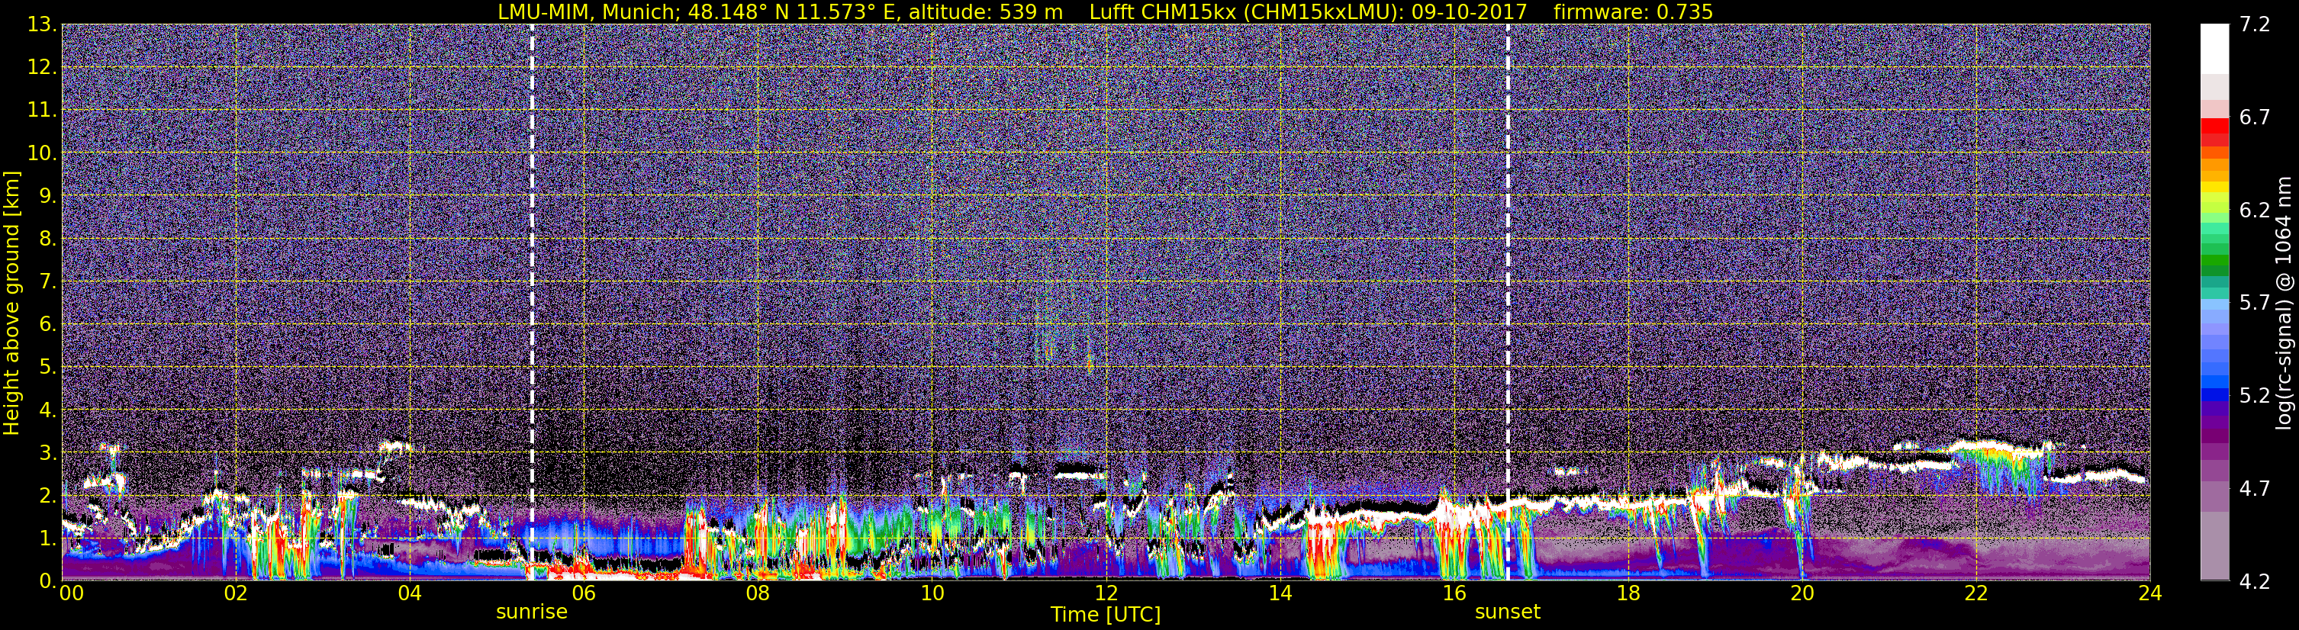Image resolution: width=2299 pixels, height=630 pixels.
Task: Click the colorbar value '4.7'
Action: [2255, 489]
